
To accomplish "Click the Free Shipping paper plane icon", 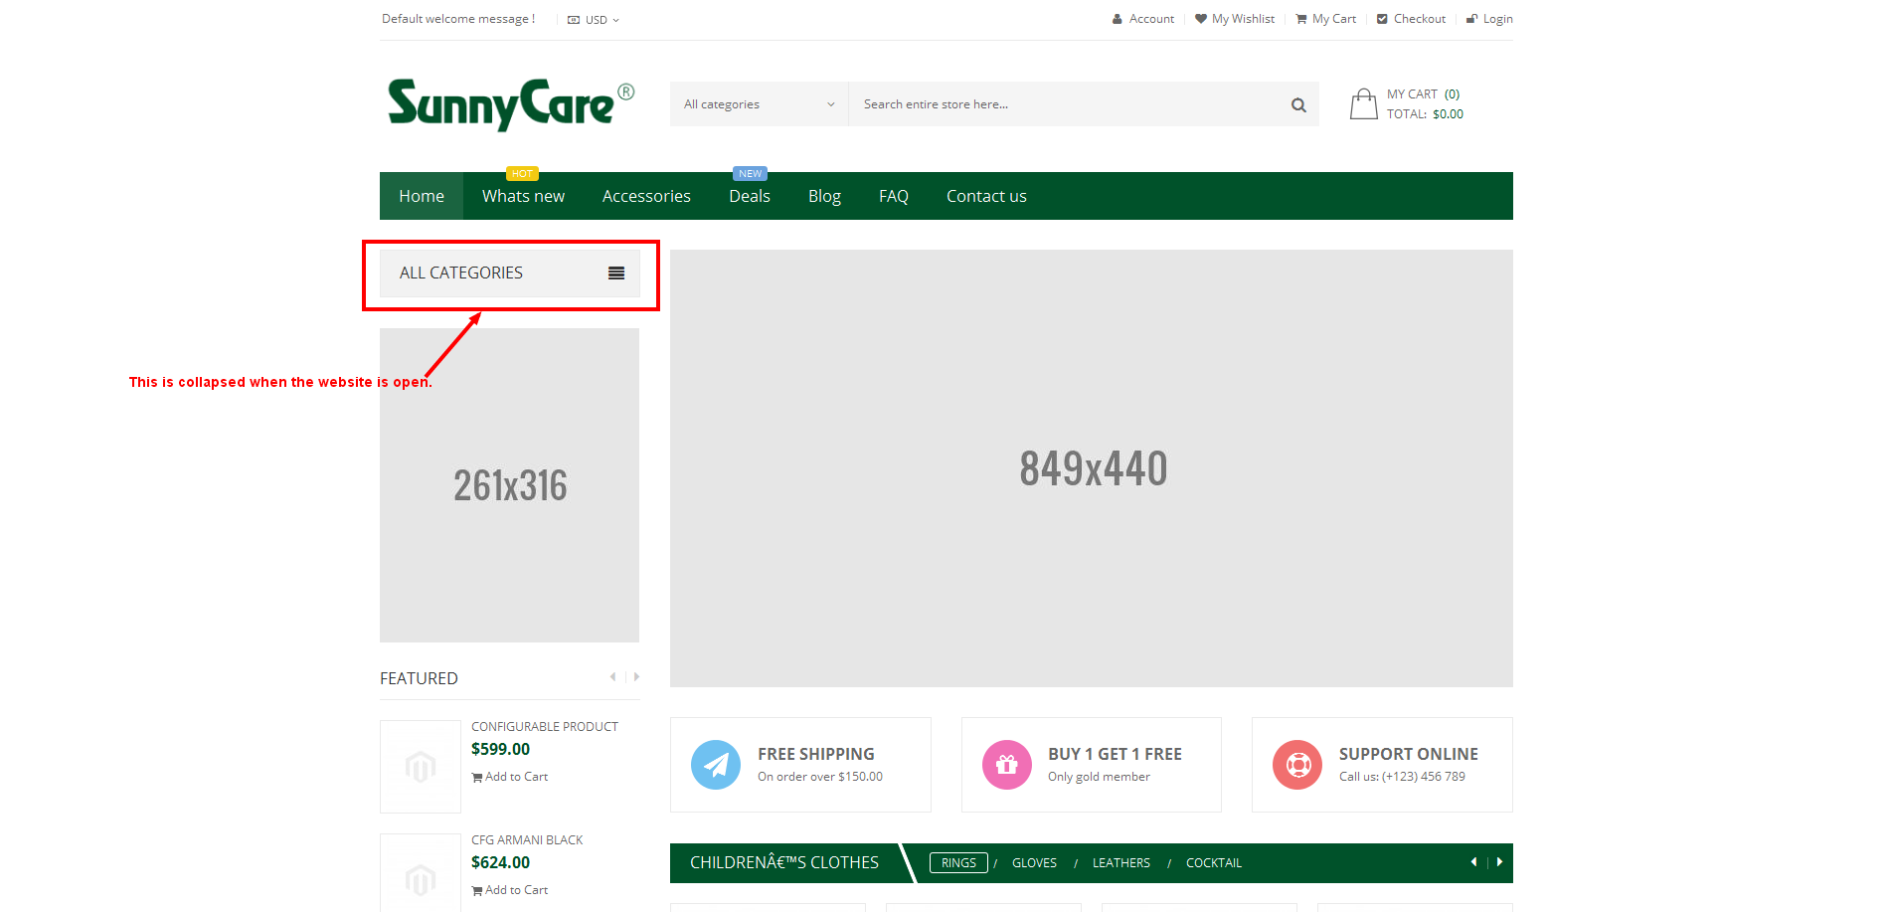I will [x=716, y=765].
